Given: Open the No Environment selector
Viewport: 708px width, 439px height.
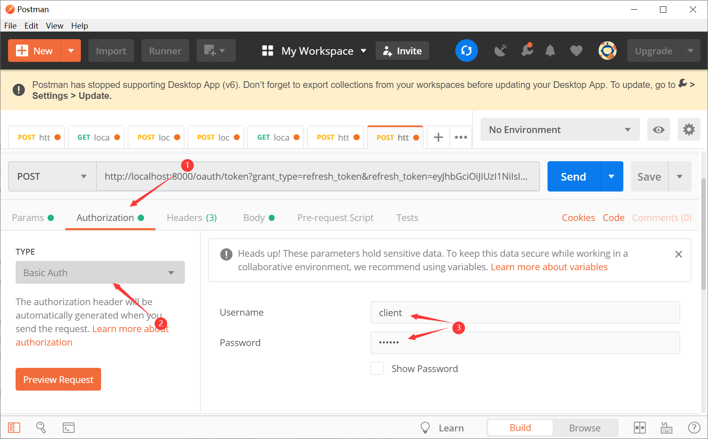Looking at the screenshot, I should pyautogui.click(x=560, y=130).
